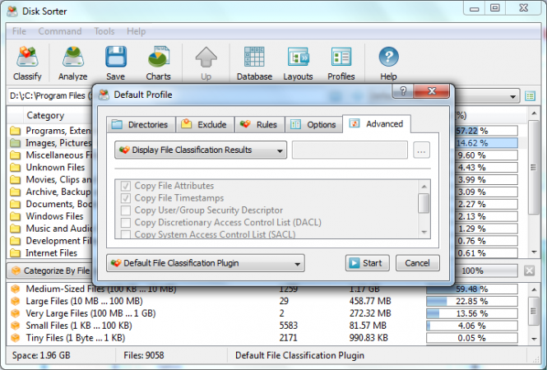This screenshot has height=370, width=547.
Task: Click the Category column header
Action: coord(46,115)
